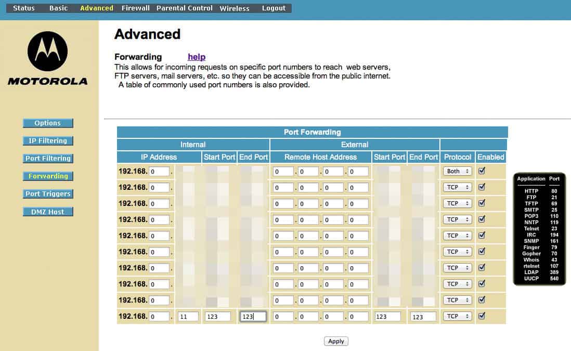Open the Port Triggers page
The height and width of the screenshot is (351, 571).
[48, 194]
